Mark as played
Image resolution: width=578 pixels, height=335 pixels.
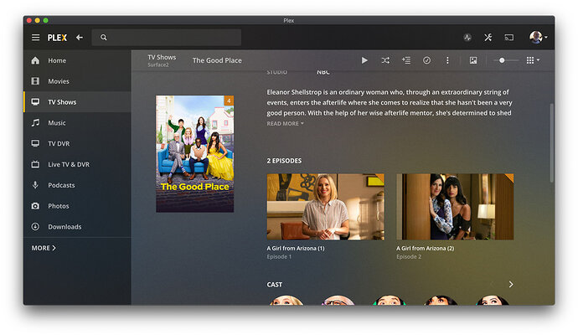[426, 60]
